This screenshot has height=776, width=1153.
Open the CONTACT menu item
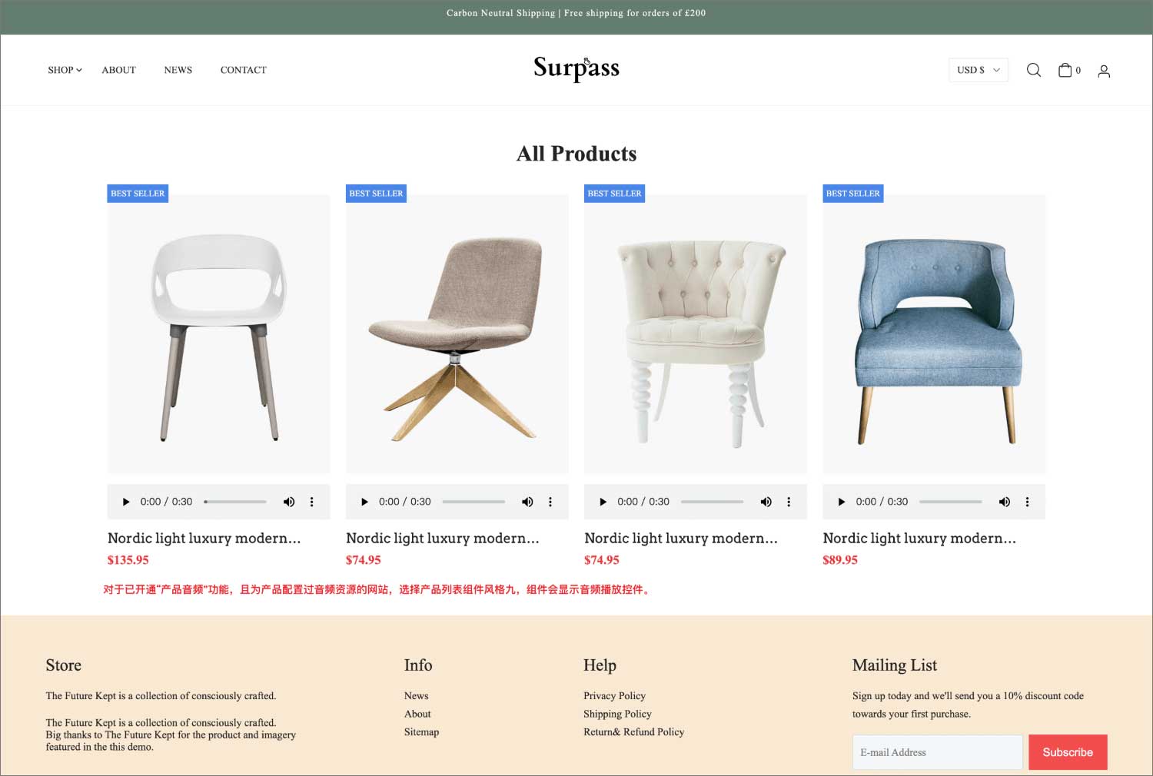point(243,70)
